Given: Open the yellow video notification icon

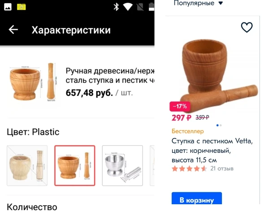Looking at the screenshot, I should (x=22, y=7).
